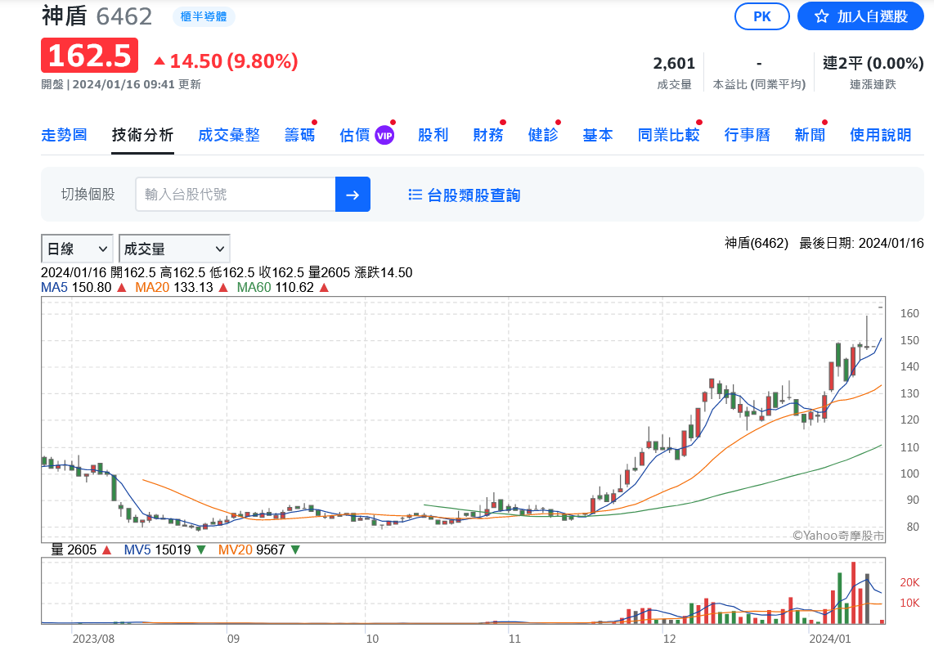Click the MA20 133.13 legend label

pyautogui.click(x=174, y=288)
